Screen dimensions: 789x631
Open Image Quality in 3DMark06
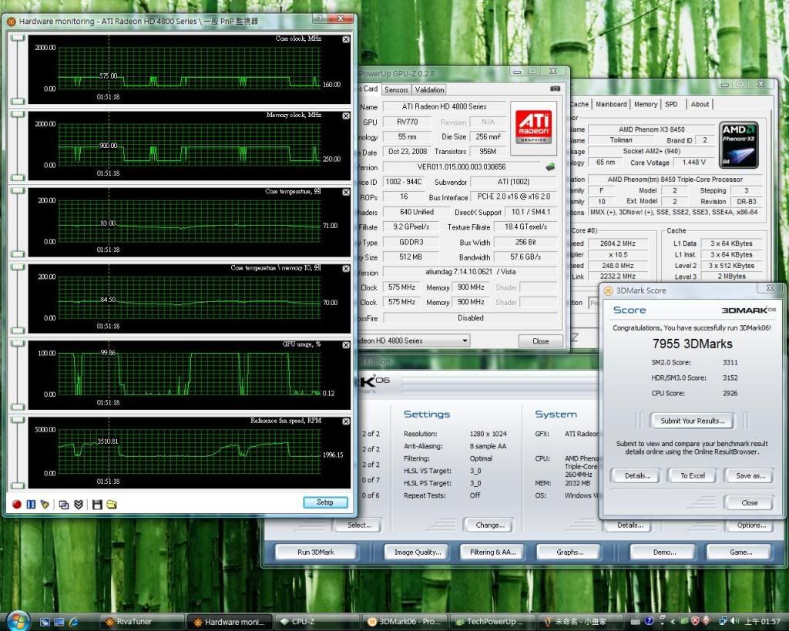coord(418,552)
